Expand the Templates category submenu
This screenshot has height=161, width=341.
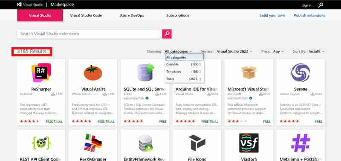point(184,71)
